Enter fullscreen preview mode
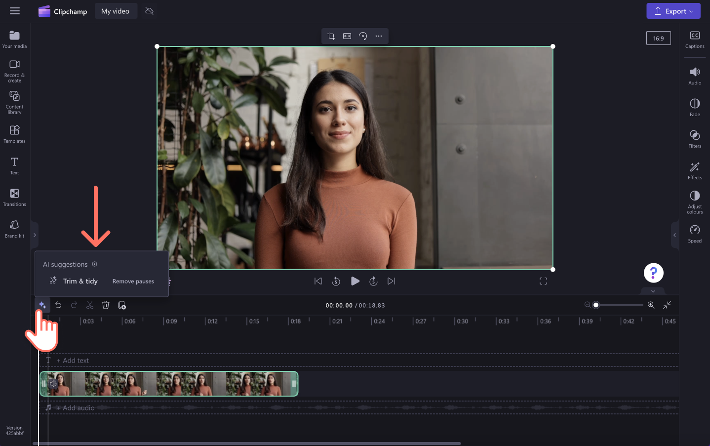Image resolution: width=710 pixels, height=446 pixels. (x=543, y=281)
